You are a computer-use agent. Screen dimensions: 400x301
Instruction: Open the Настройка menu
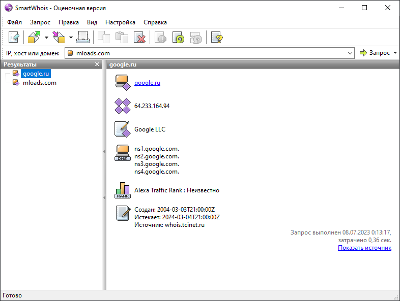120,22
